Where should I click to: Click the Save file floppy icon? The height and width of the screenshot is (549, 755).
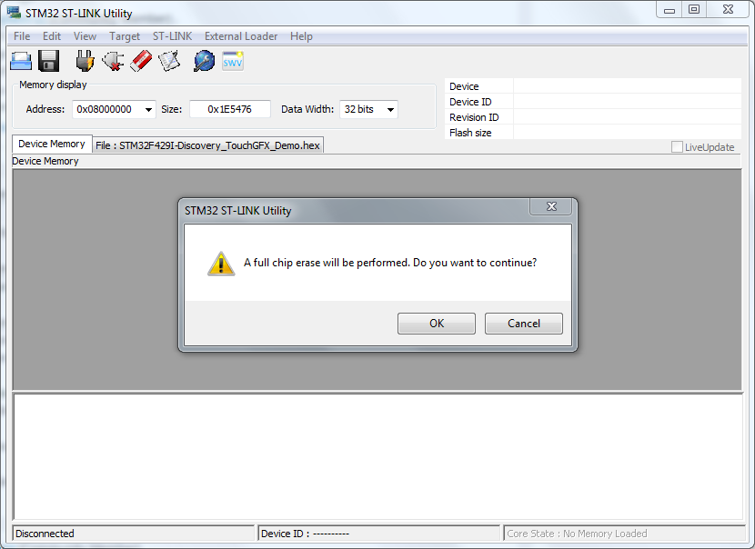48,61
